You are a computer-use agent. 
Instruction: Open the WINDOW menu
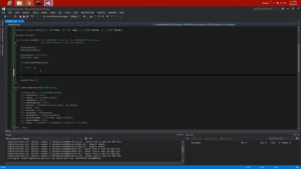click(112, 13)
